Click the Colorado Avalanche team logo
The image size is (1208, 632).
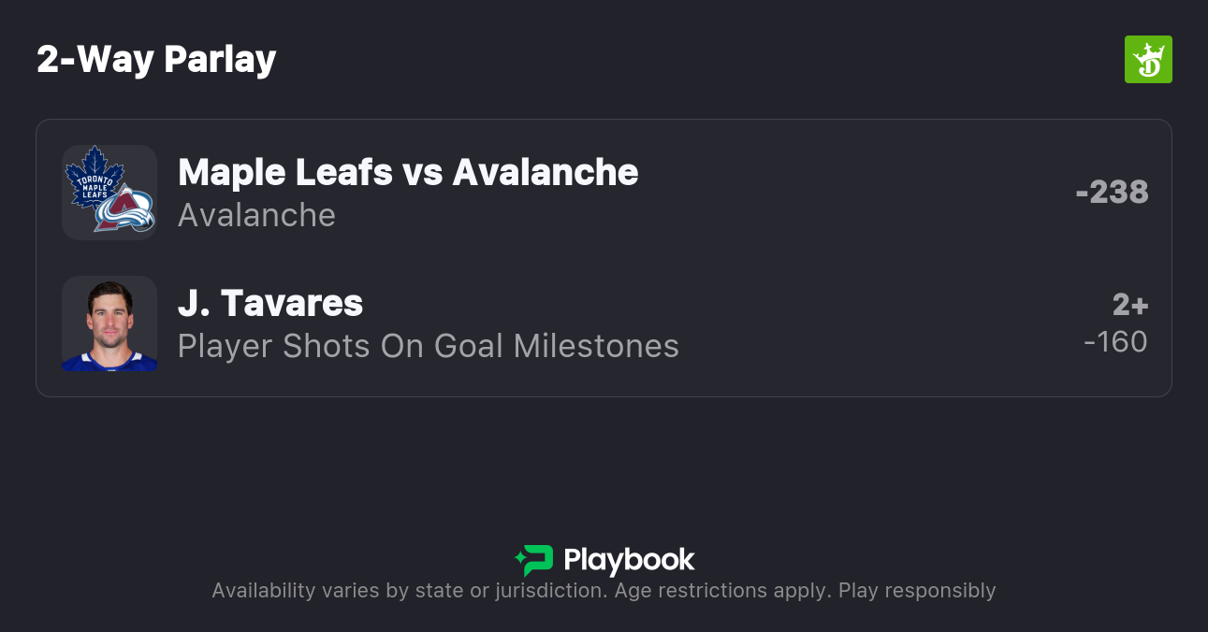pos(125,209)
